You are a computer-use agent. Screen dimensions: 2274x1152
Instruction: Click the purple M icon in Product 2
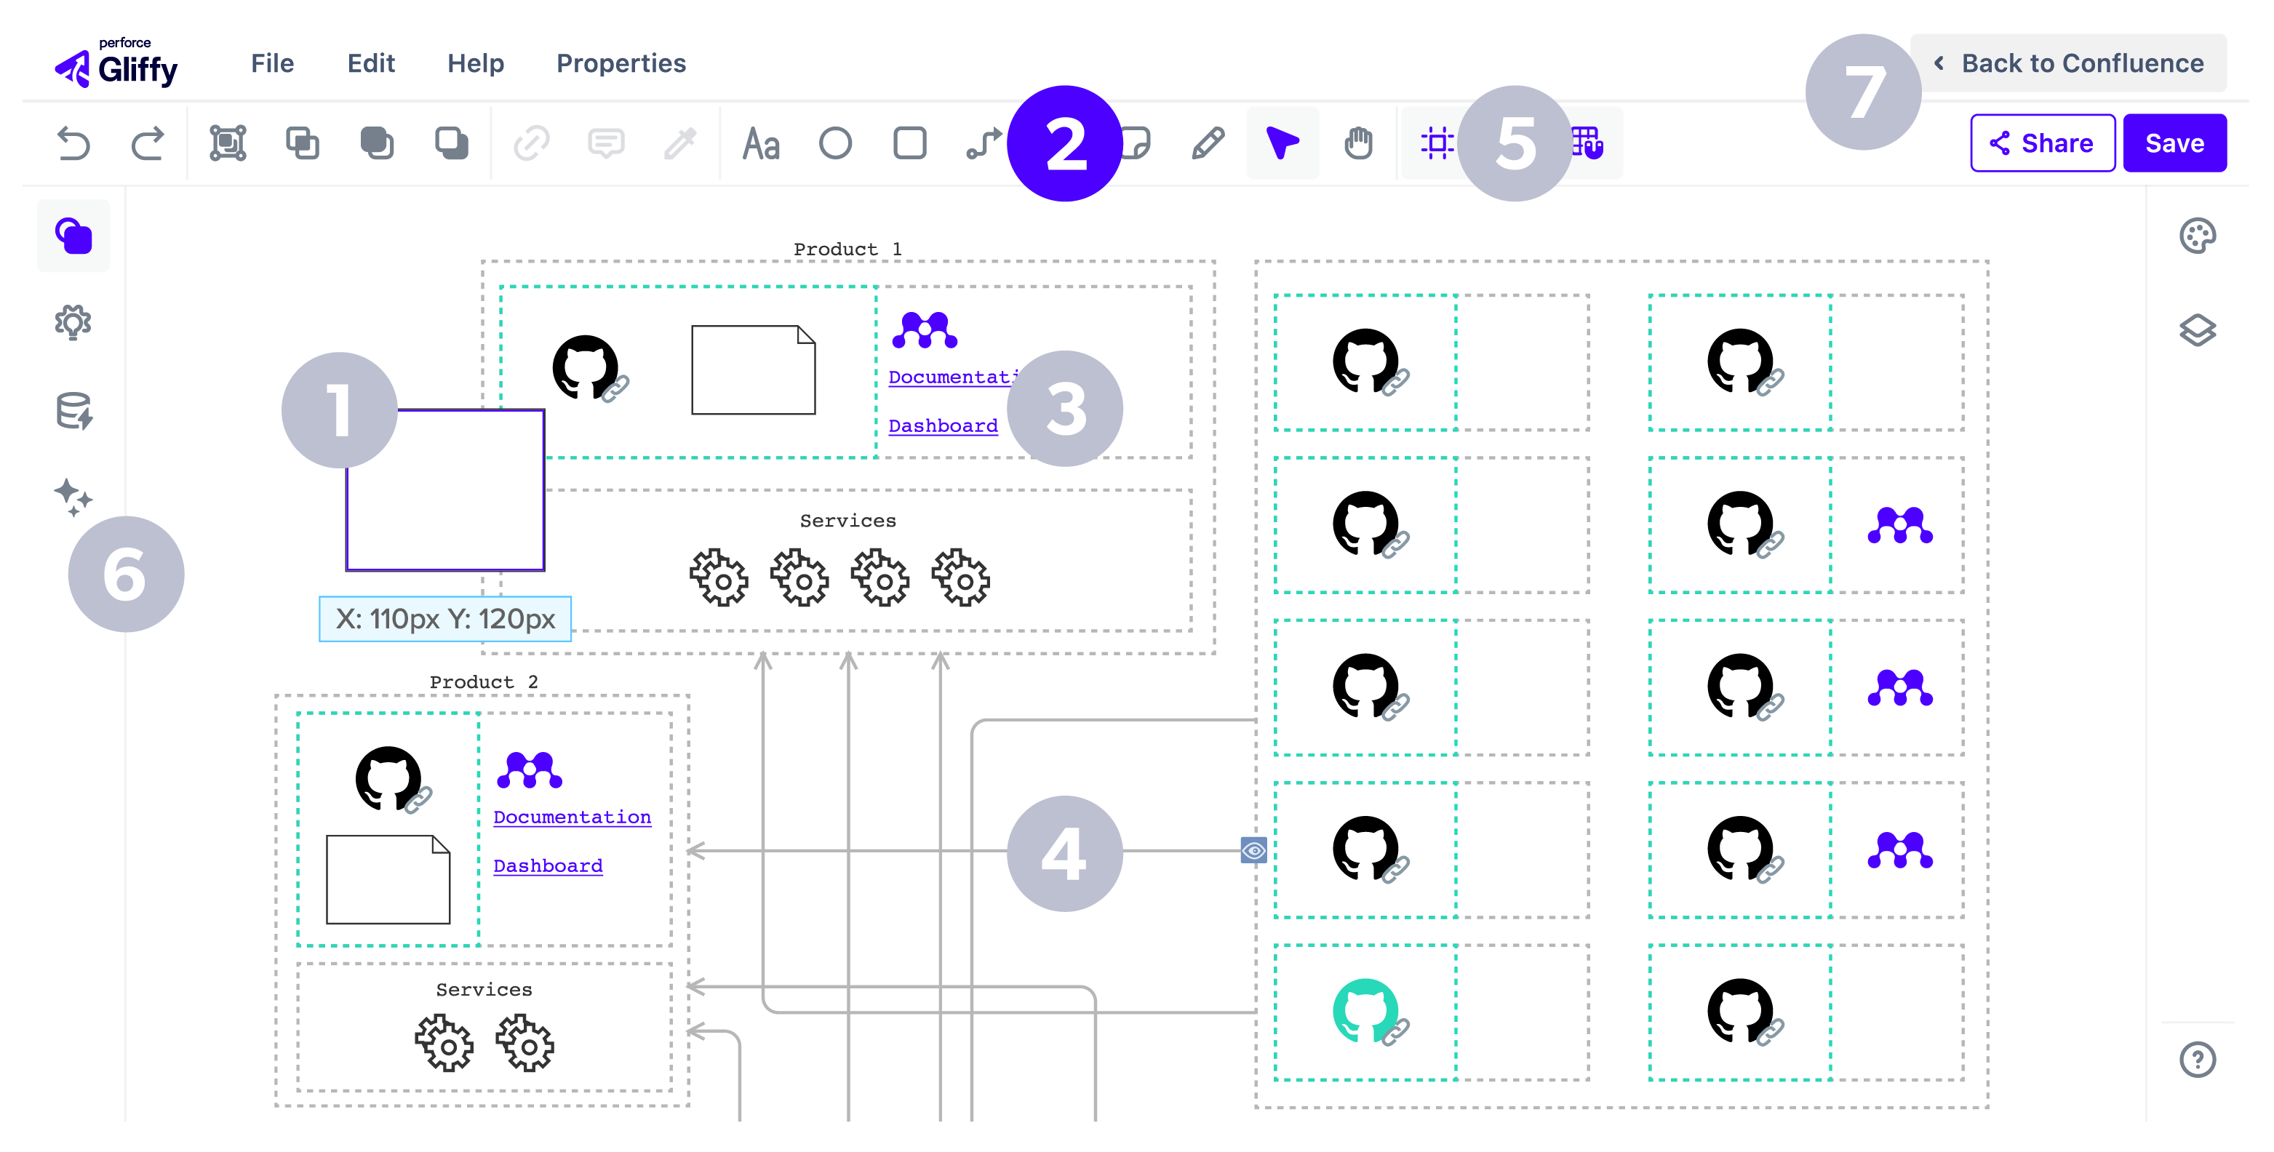point(529,769)
